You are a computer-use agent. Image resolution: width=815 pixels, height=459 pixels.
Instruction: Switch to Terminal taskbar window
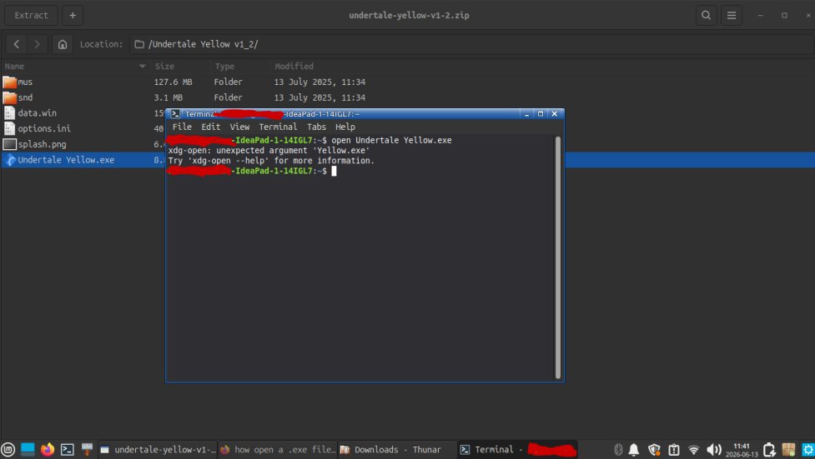(x=518, y=450)
